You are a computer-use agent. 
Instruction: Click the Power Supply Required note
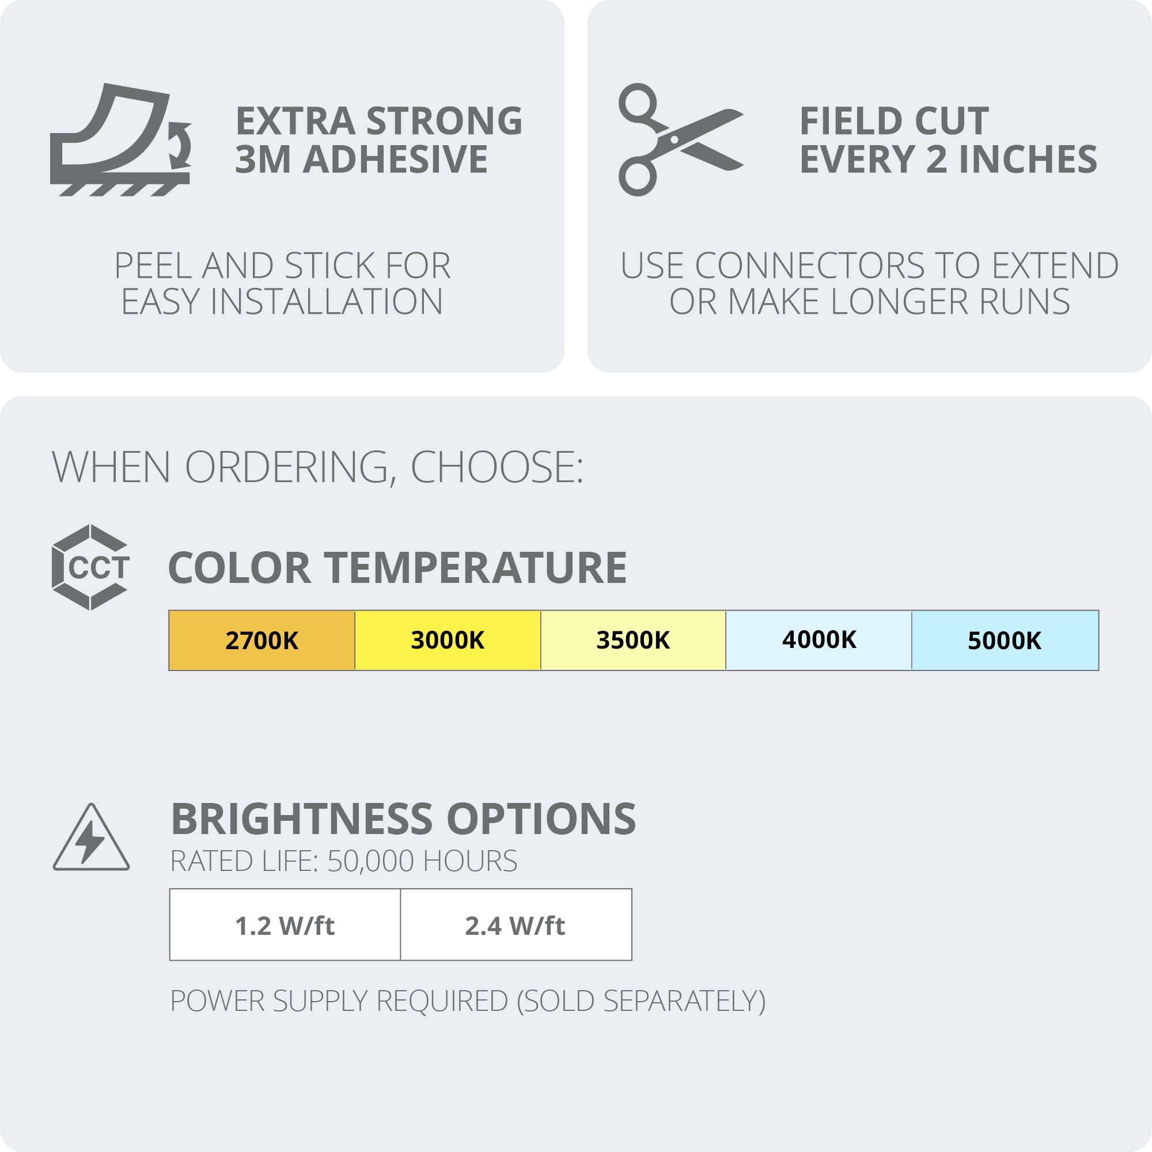point(468,1001)
